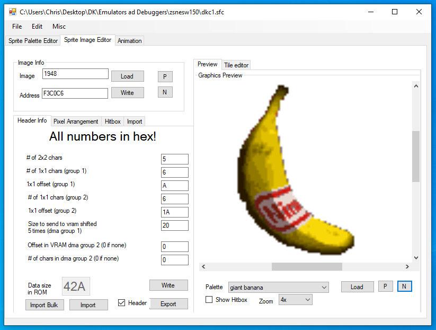Click the Export button
Image resolution: width=436 pixels, height=330 pixels.
click(x=168, y=304)
